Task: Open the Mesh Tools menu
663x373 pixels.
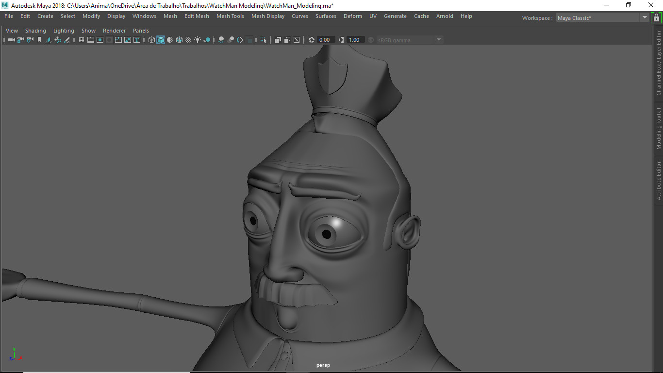Action: 230,16
